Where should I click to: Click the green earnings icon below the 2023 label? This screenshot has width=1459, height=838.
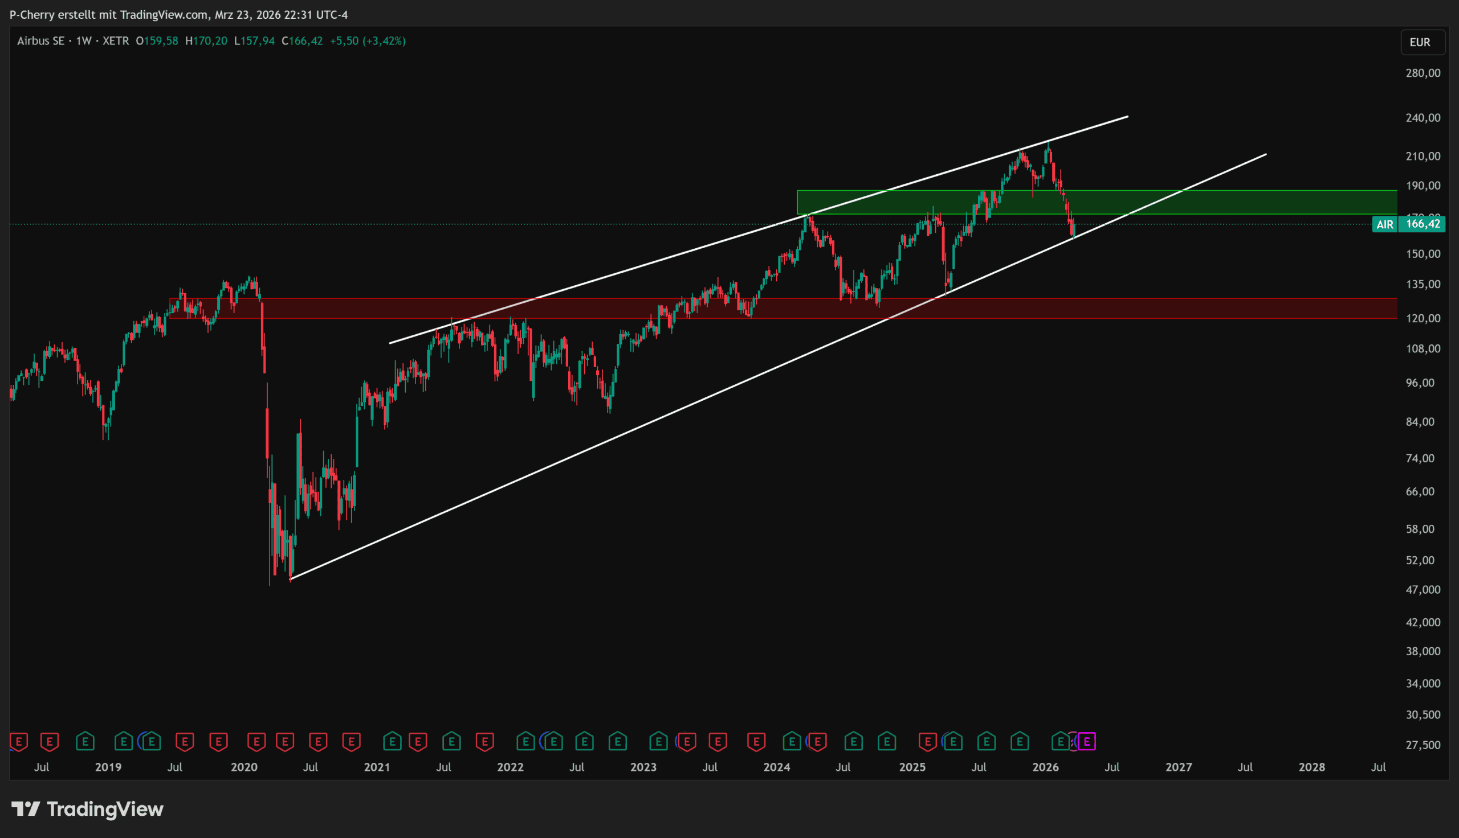(658, 741)
